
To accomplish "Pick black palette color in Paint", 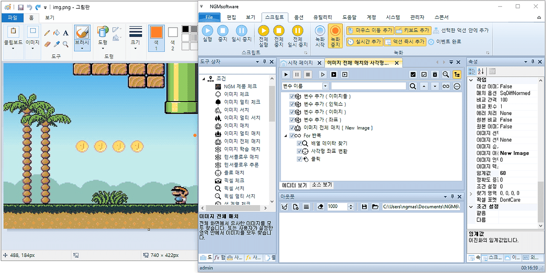I will tap(186, 29).
